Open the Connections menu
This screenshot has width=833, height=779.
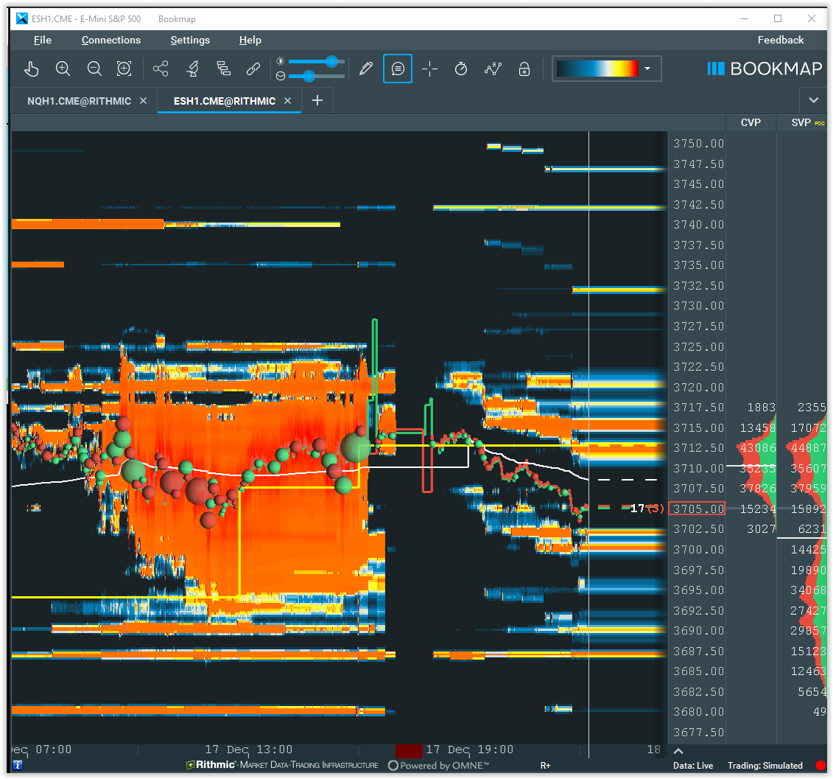(111, 40)
